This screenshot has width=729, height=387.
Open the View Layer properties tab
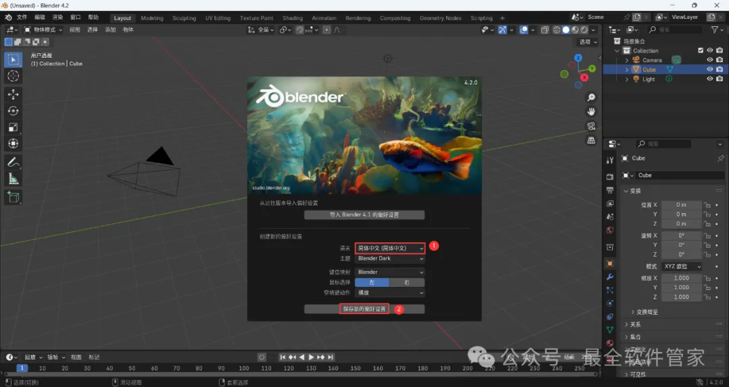tap(610, 204)
